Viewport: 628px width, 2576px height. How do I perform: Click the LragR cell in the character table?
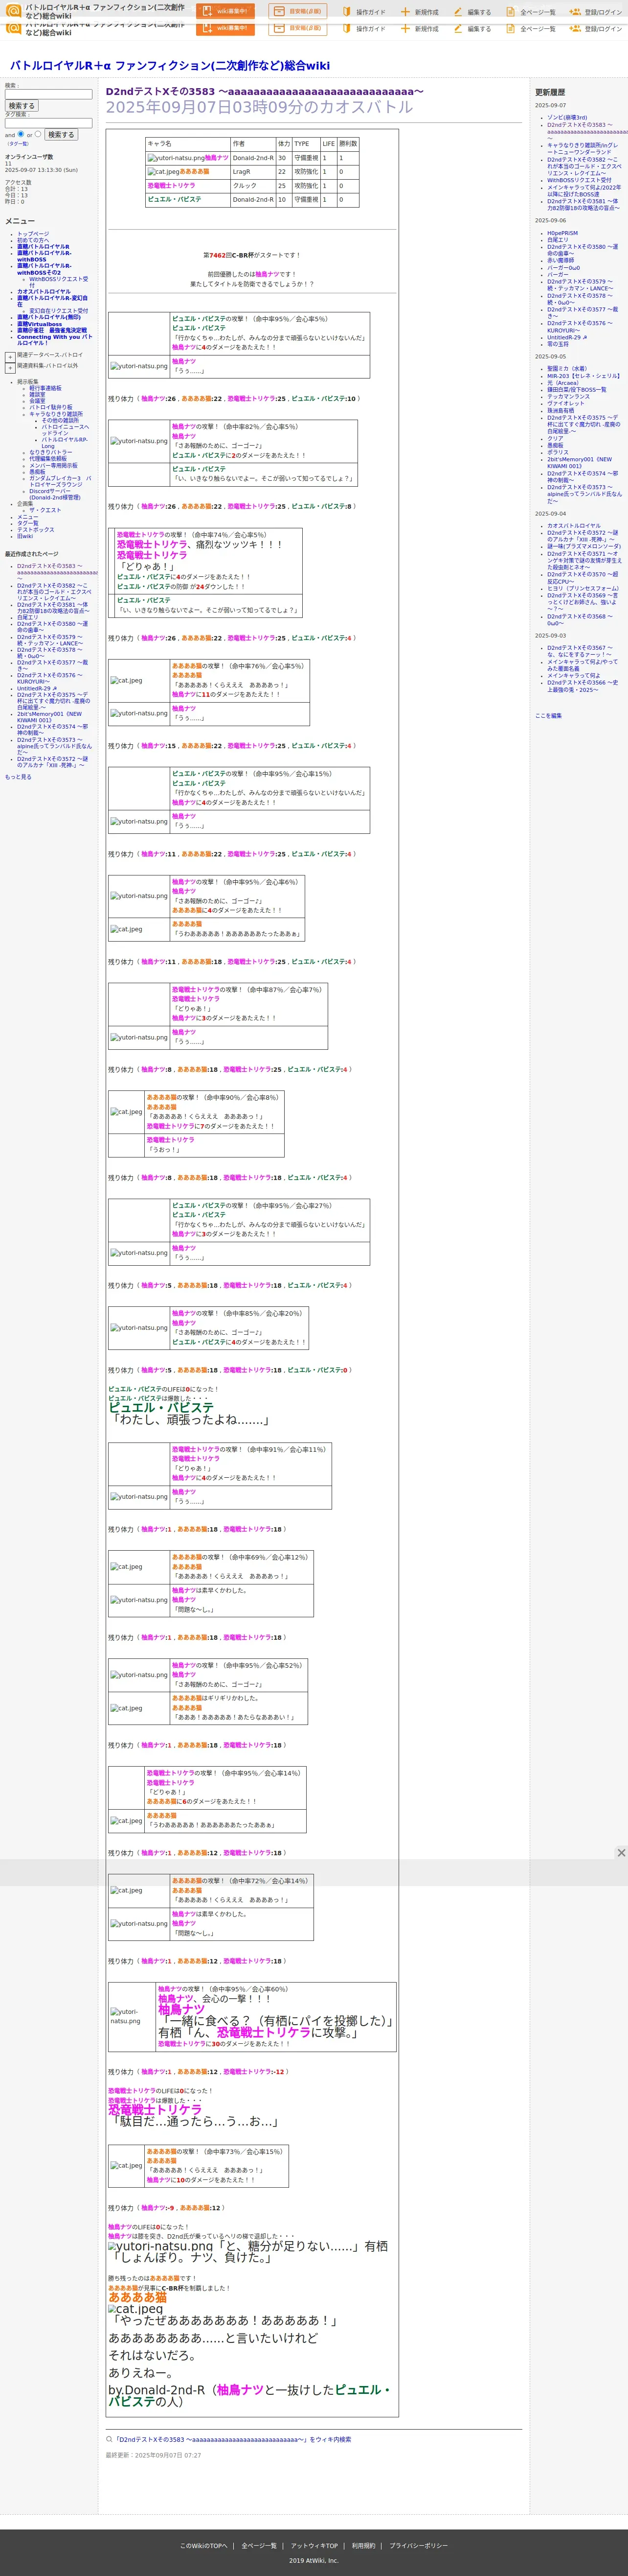click(x=252, y=172)
